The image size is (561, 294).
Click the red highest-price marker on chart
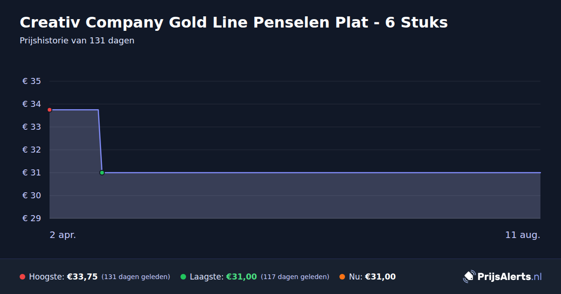click(50, 110)
